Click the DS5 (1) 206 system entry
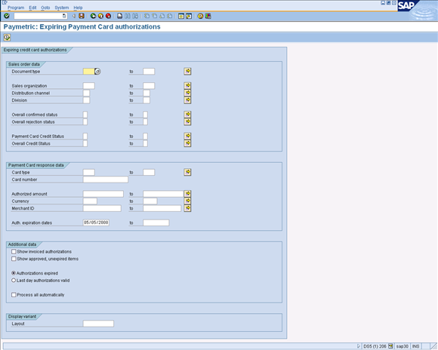Image resolution: width=438 pixels, height=350 pixels. click(375, 346)
